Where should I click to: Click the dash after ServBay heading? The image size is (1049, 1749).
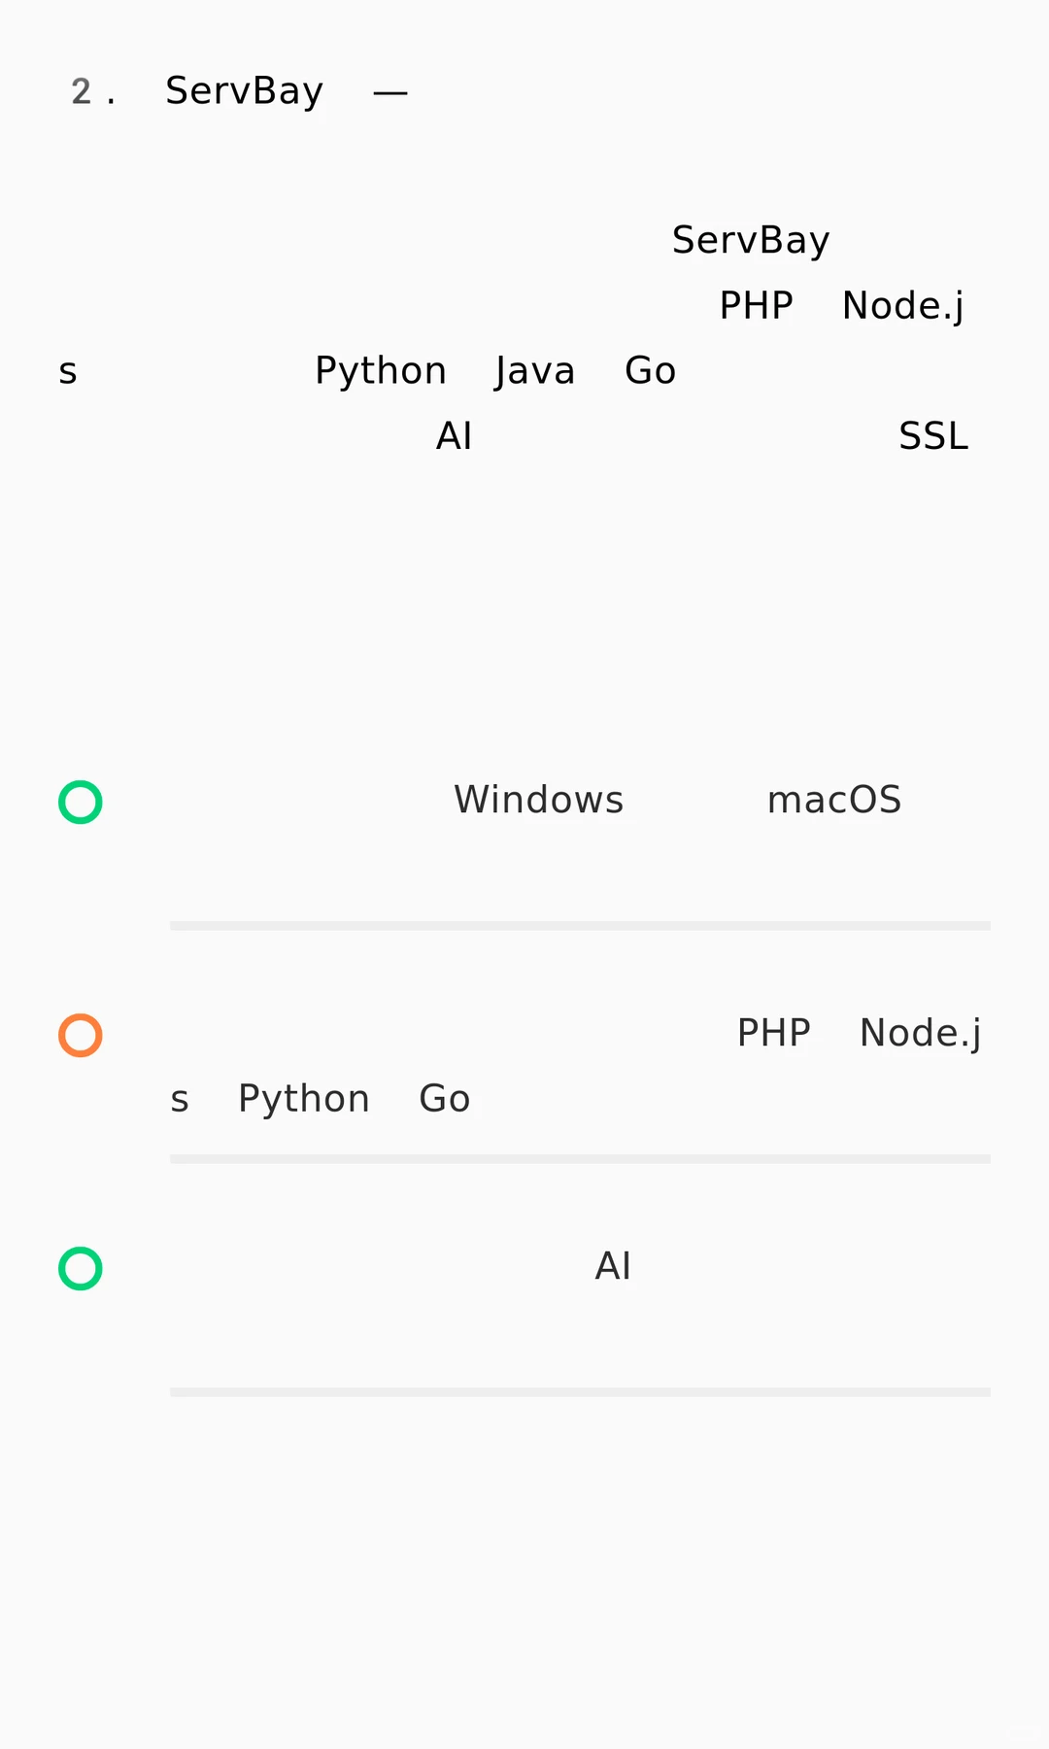(390, 93)
